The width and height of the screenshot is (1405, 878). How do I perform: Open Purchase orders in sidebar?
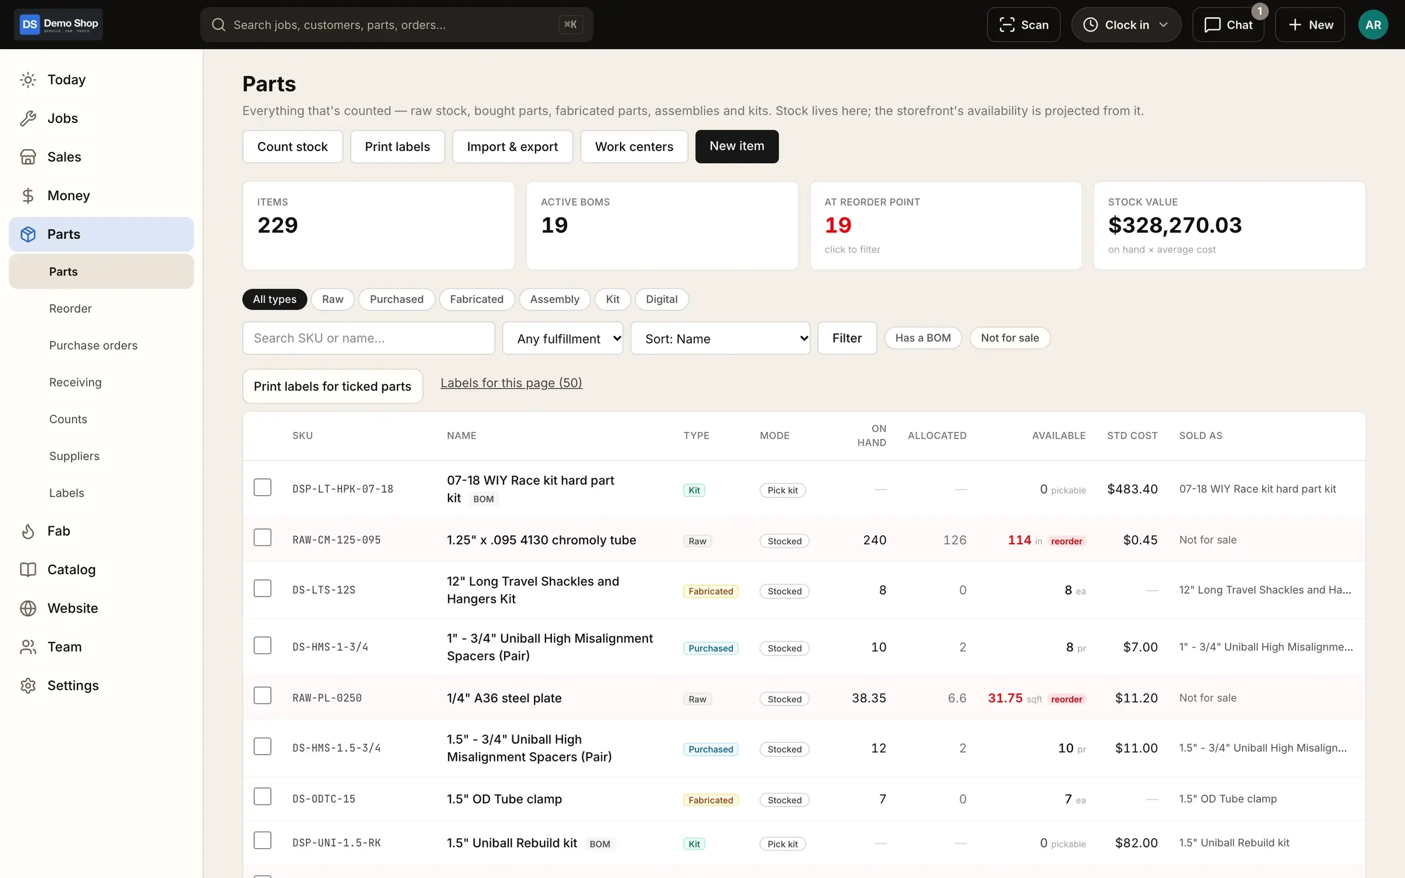pos(93,345)
